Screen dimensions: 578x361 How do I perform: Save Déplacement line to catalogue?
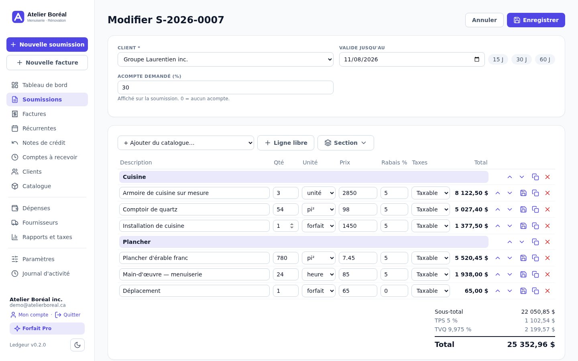tap(523, 291)
